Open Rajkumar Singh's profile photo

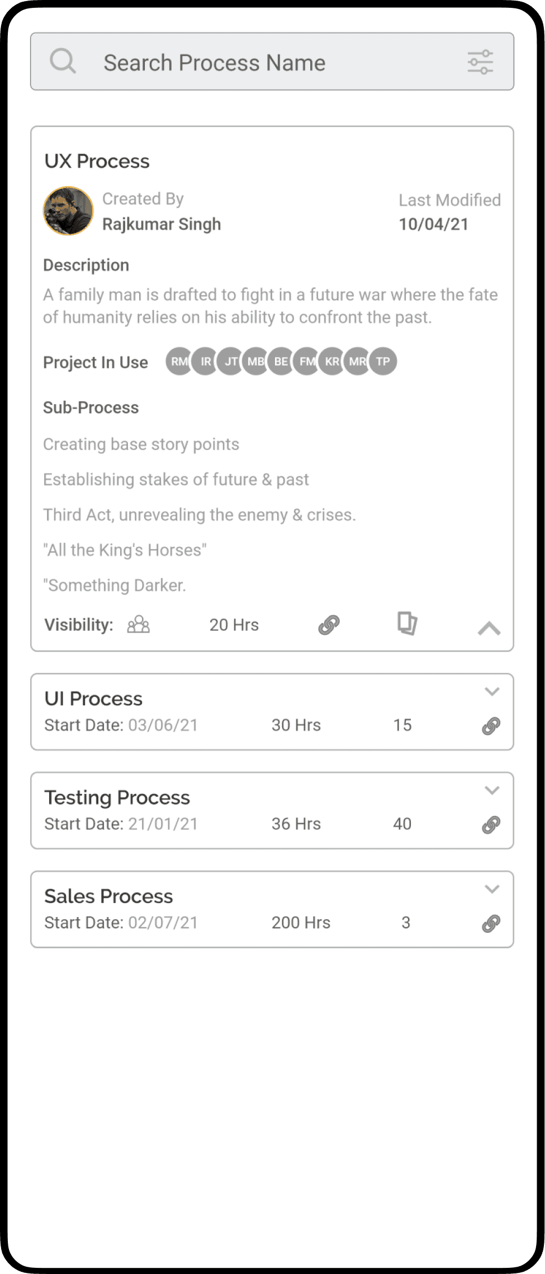[68, 211]
